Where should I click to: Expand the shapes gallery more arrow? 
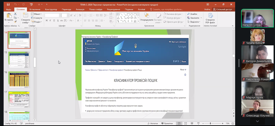coord(138,21)
